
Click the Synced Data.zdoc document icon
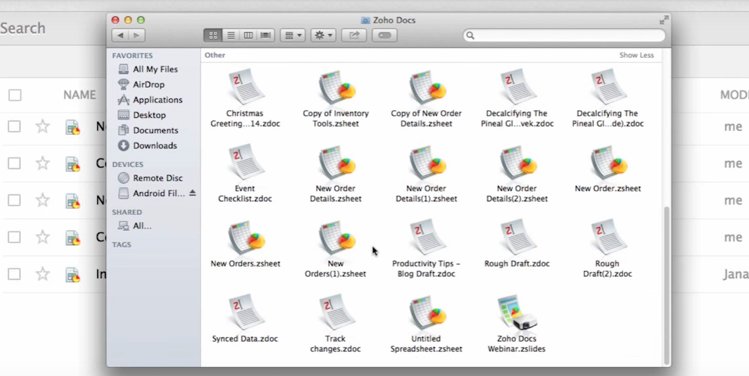point(246,313)
